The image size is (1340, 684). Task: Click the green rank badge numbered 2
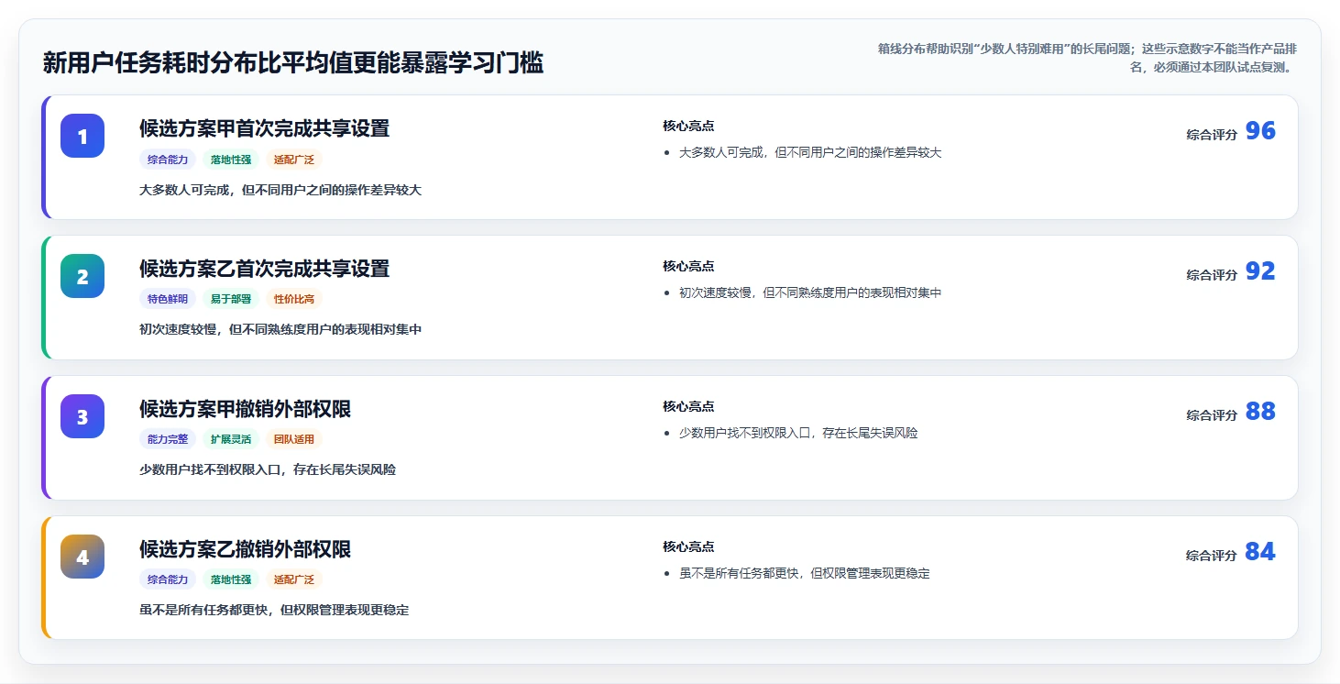tap(82, 276)
